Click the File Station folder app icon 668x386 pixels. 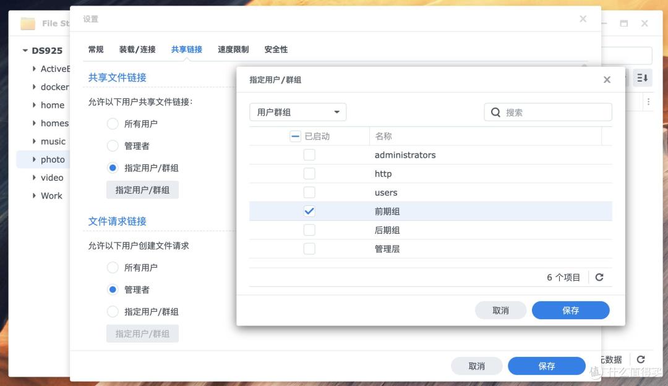pyautogui.click(x=28, y=24)
